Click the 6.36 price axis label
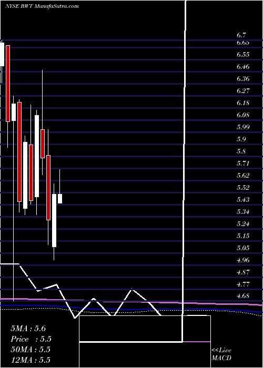 pos(242,79)
